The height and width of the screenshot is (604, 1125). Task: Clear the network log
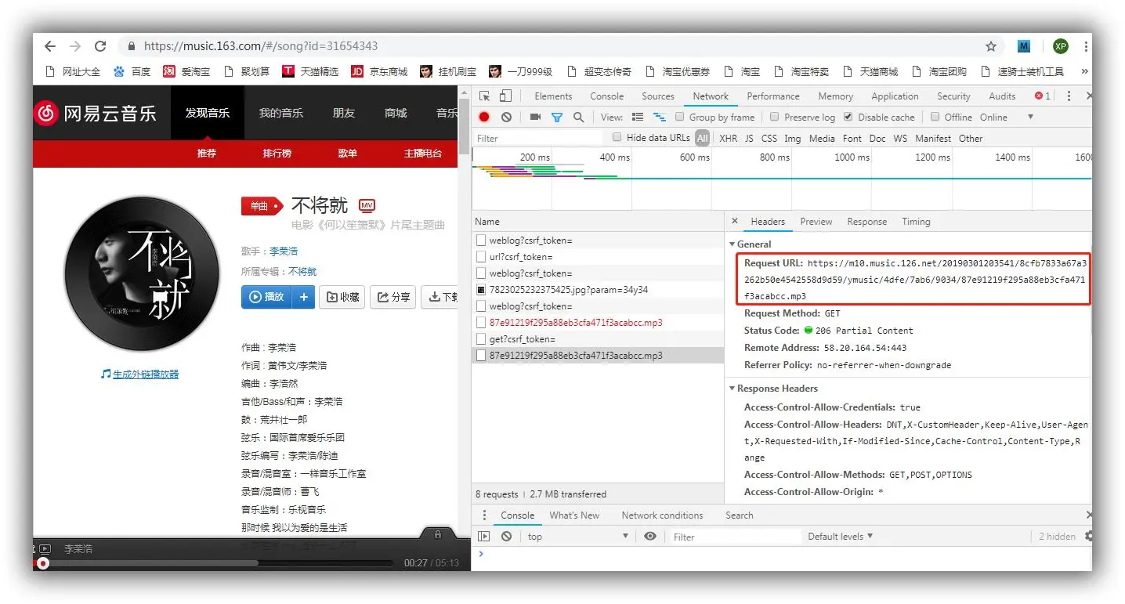click(506, 117)
